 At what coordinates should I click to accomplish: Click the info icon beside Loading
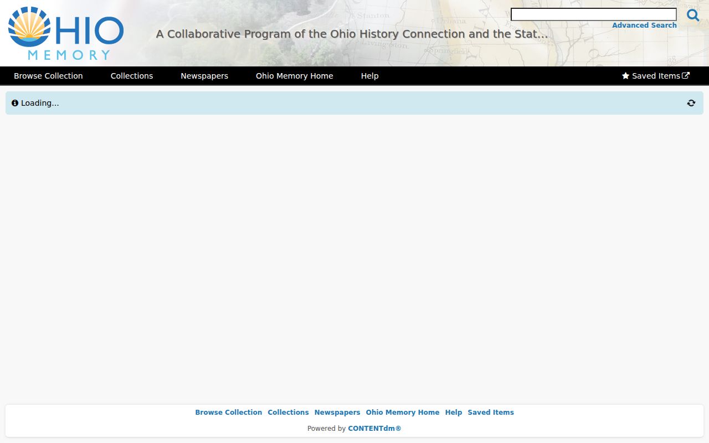[15, 103]
